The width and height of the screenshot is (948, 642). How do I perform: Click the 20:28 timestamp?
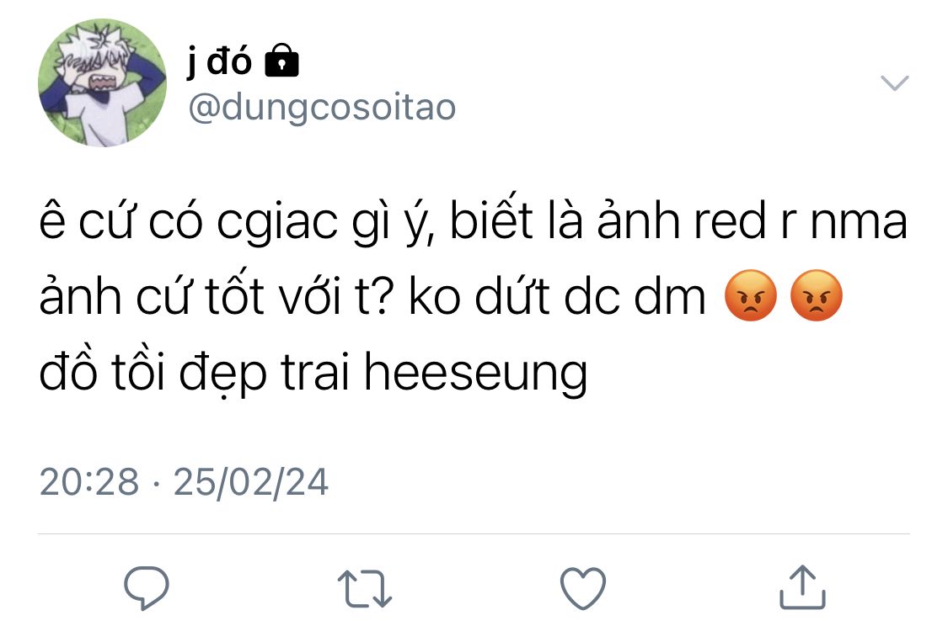88,482
